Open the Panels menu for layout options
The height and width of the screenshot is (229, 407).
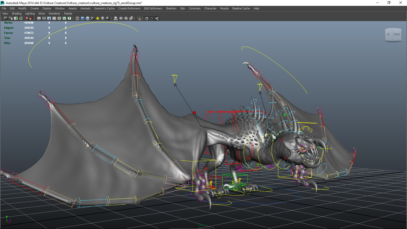(68, 13)
